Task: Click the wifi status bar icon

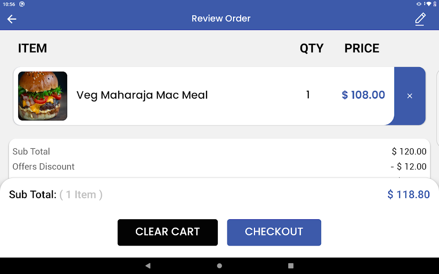Action: coord(428,4)
